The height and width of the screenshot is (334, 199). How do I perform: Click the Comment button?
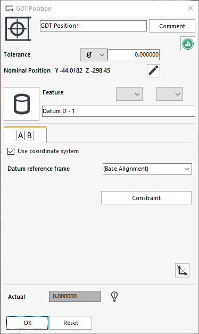172,26
